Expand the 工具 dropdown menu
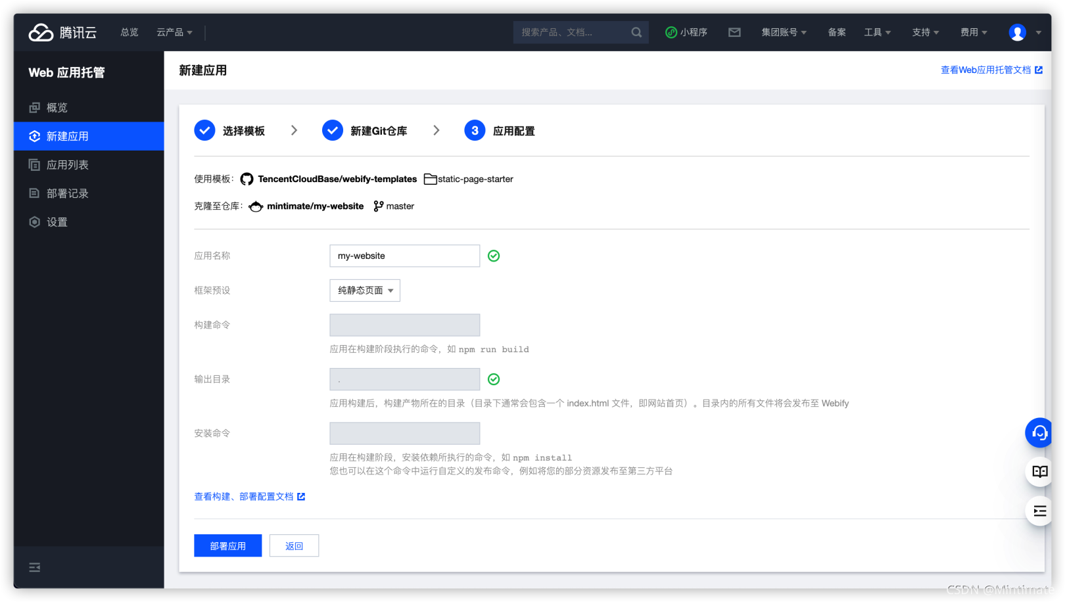The image size is (1065, 602). [x=878, y=32]
